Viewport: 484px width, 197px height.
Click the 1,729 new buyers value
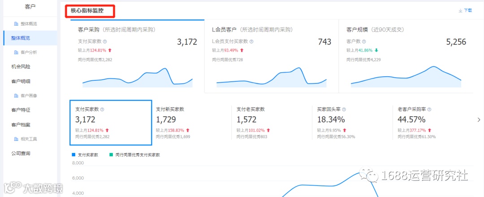click(x=166, y=120)
